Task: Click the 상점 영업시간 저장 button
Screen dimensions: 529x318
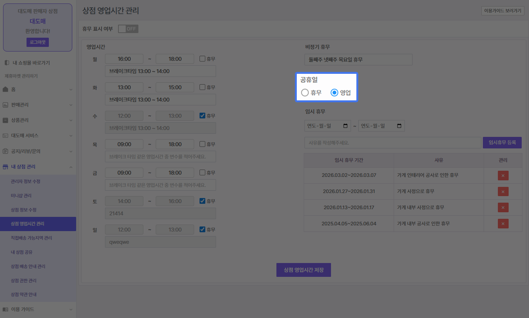Action: point(303,270)
